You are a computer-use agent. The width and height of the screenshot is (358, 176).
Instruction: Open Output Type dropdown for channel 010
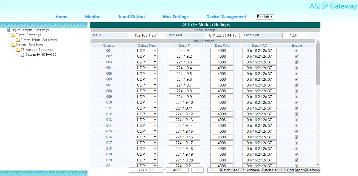[147, 102]
